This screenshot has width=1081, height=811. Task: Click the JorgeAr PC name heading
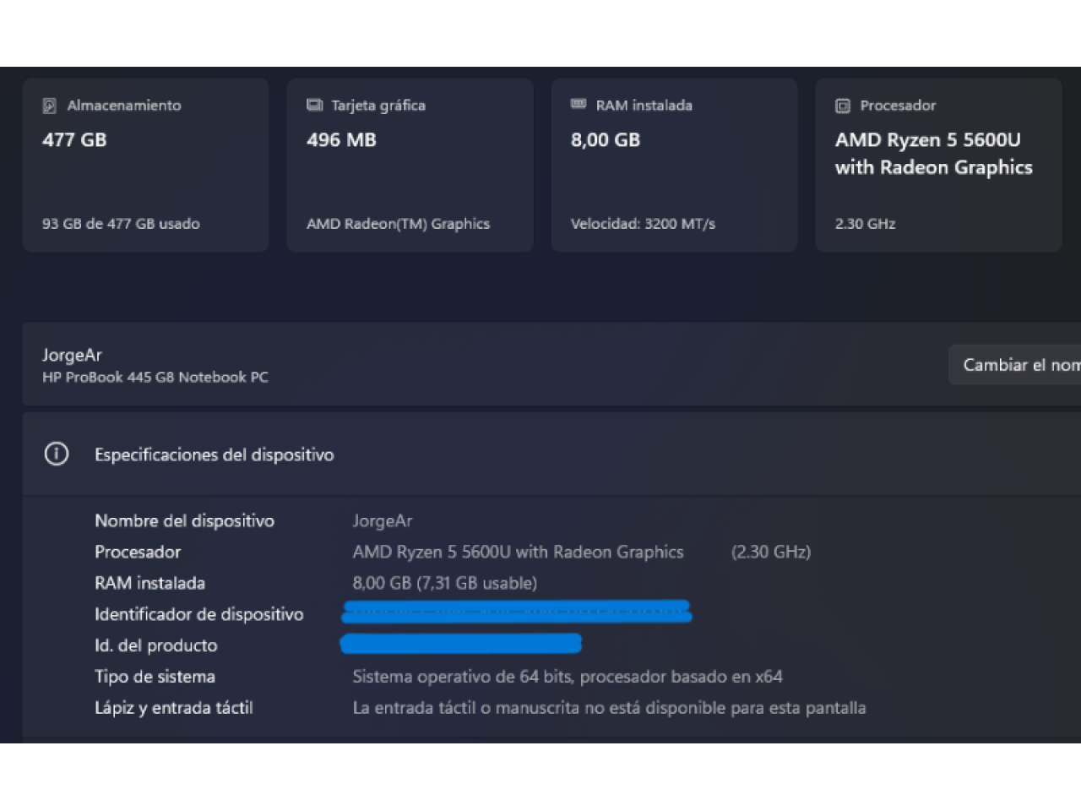click(72, 355)
